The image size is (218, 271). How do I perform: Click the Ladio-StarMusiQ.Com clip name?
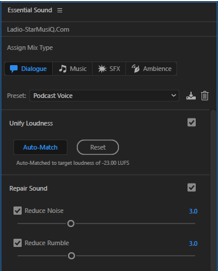coord(38,29)
